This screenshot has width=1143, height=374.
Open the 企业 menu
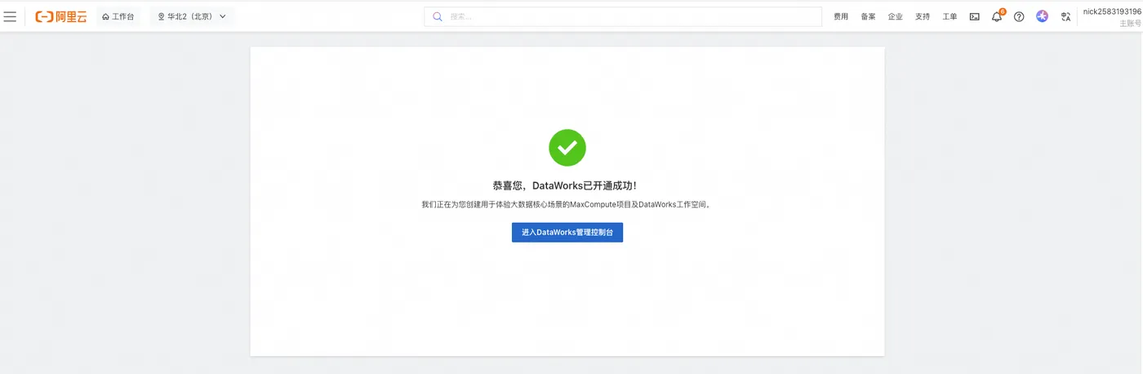896,16
